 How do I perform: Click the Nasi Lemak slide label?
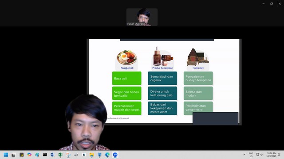pyautogui.click(x=127, y=68)
